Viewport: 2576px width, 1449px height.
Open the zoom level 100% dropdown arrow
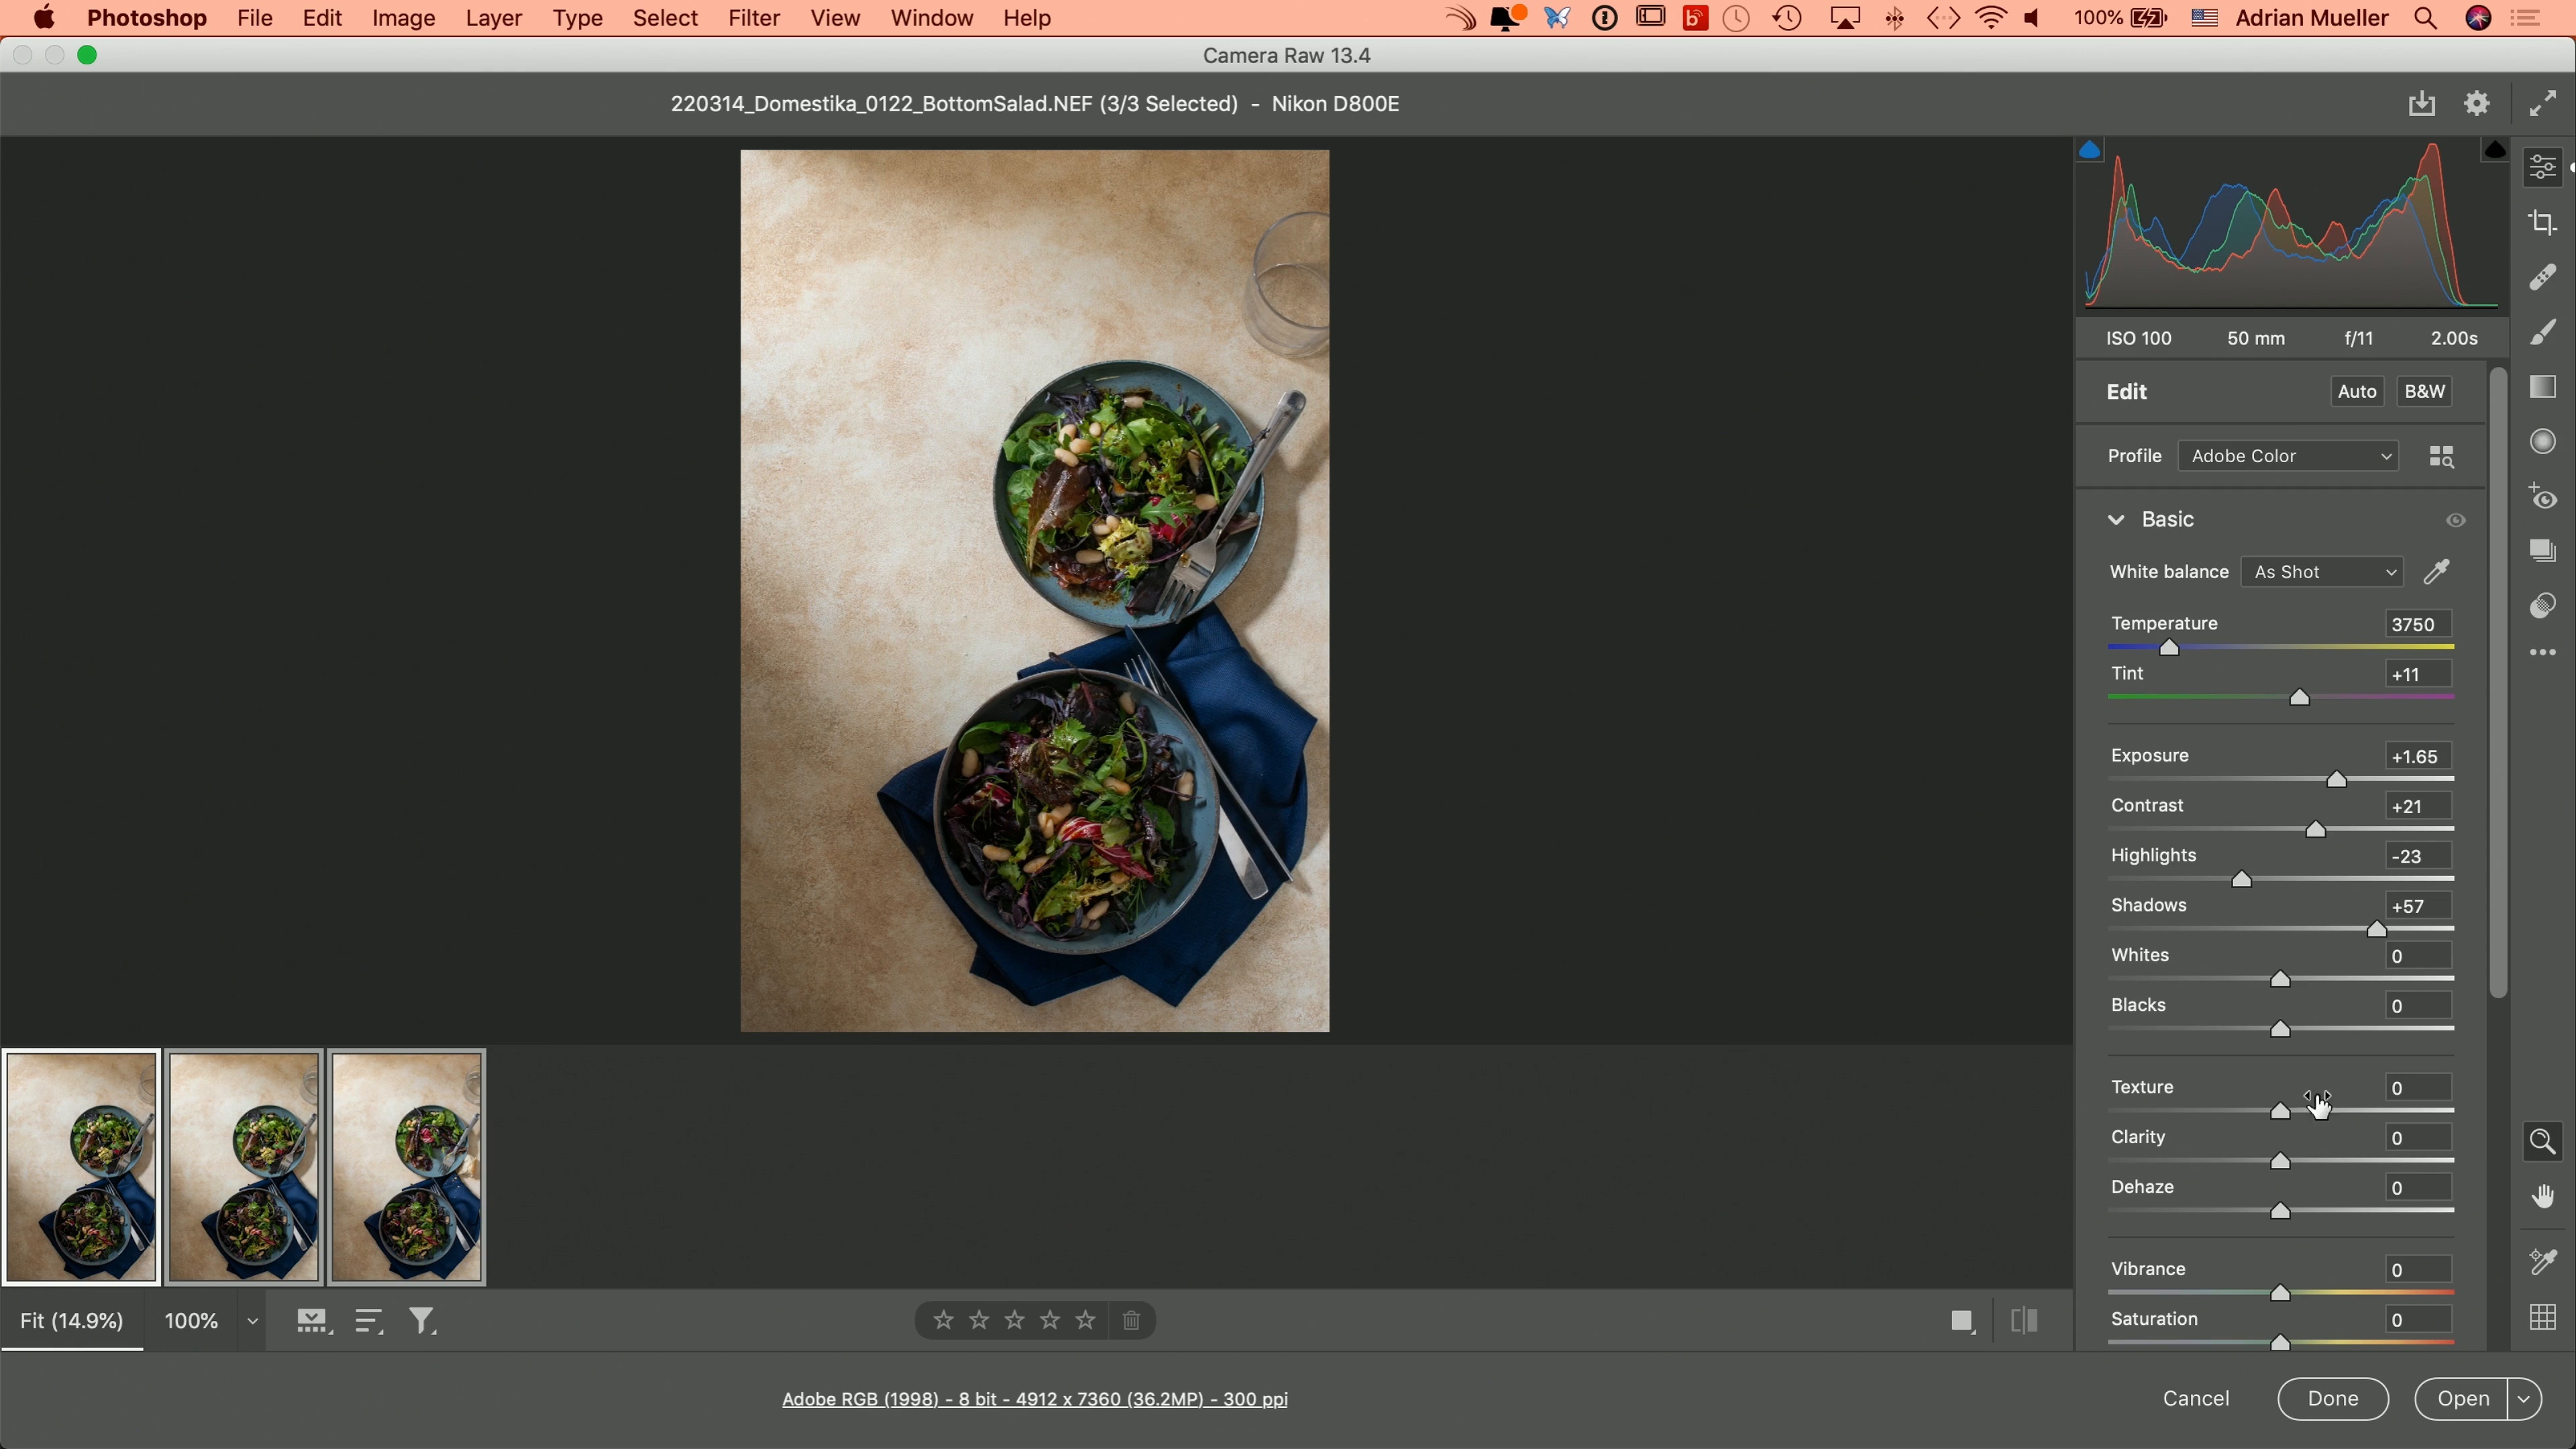tap(252, 1322)
